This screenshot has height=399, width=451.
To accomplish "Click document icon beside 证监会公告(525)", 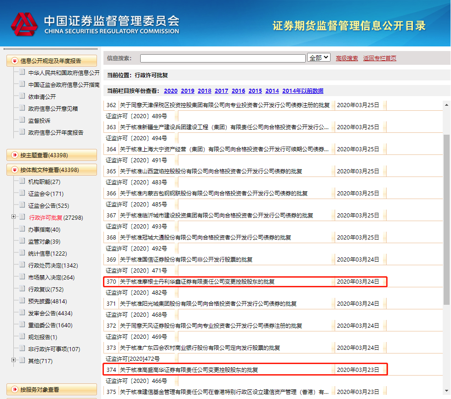I will click(x=22, y=205).
